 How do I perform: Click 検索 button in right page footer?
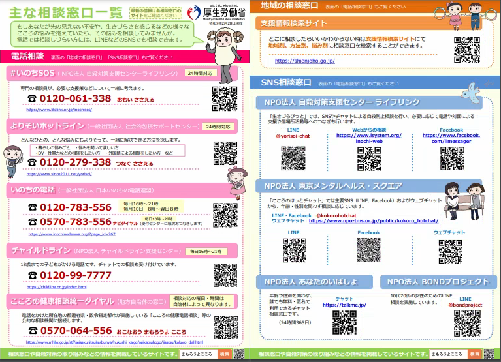(475, 354)
